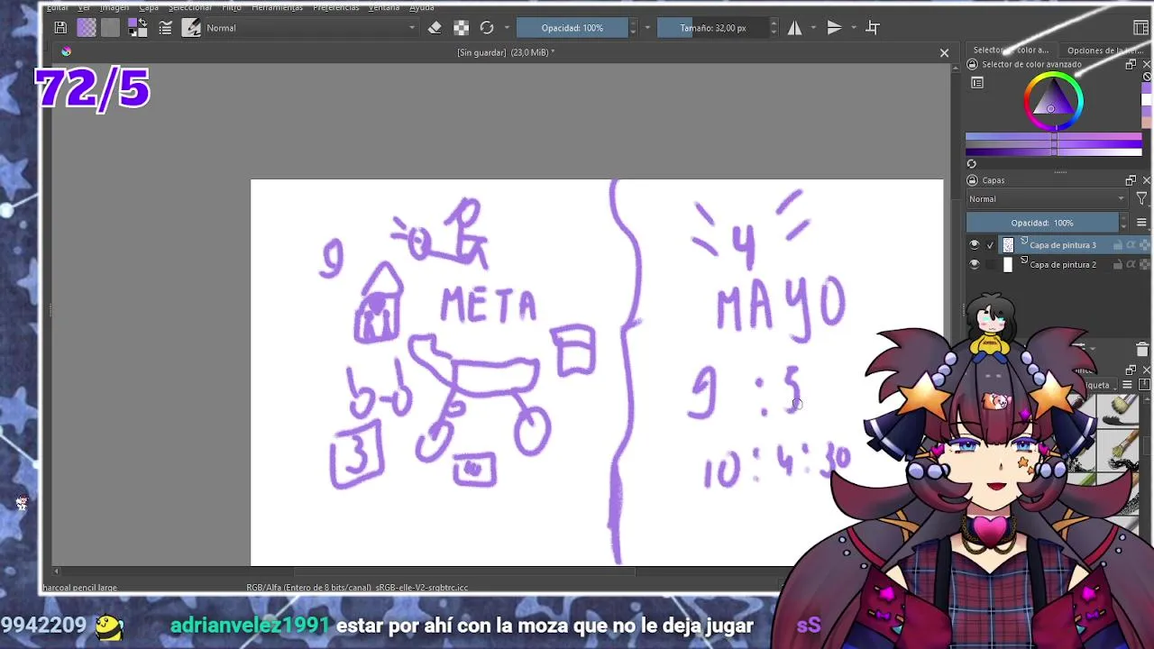Click the brush size spinner arrows

click(774, 28)
